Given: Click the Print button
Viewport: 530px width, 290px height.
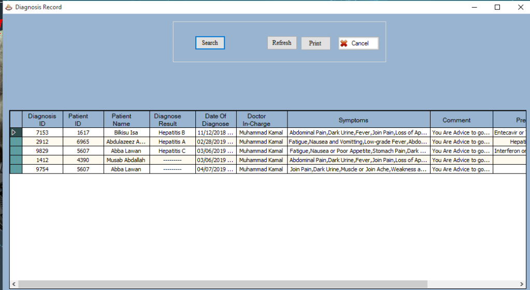Looking at the screenshot, I should click(x=315, y=44).
